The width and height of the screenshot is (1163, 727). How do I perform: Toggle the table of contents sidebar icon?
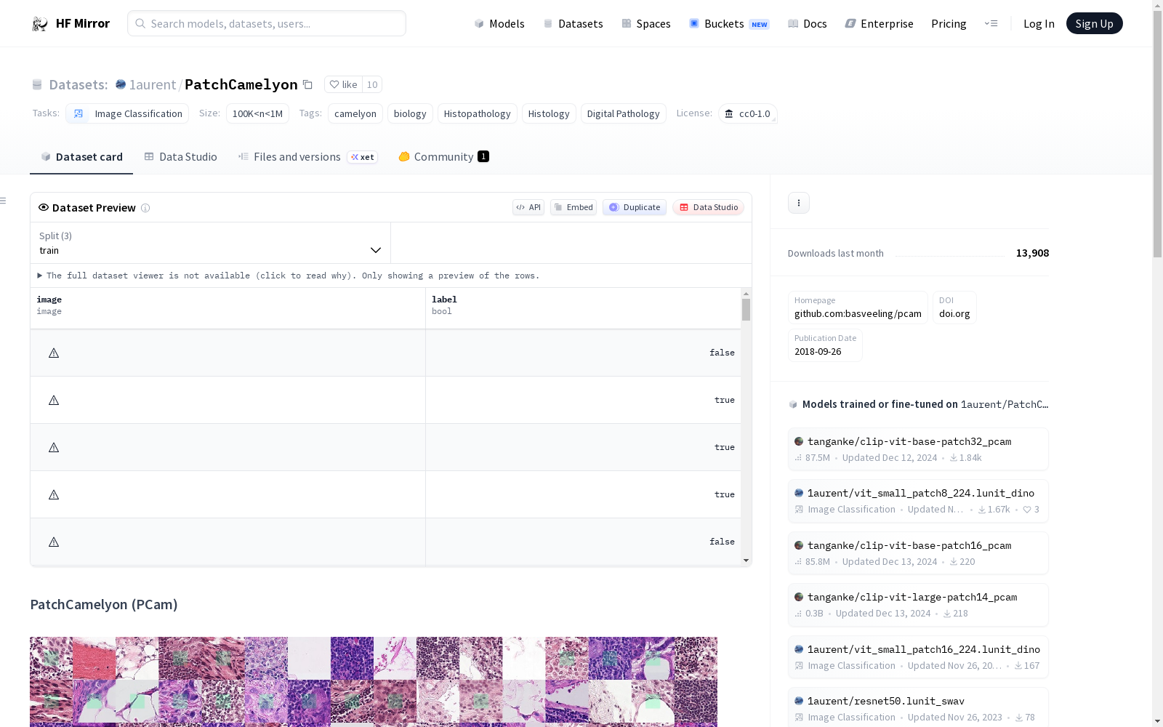pyautogui.click(x=3, y=201)
